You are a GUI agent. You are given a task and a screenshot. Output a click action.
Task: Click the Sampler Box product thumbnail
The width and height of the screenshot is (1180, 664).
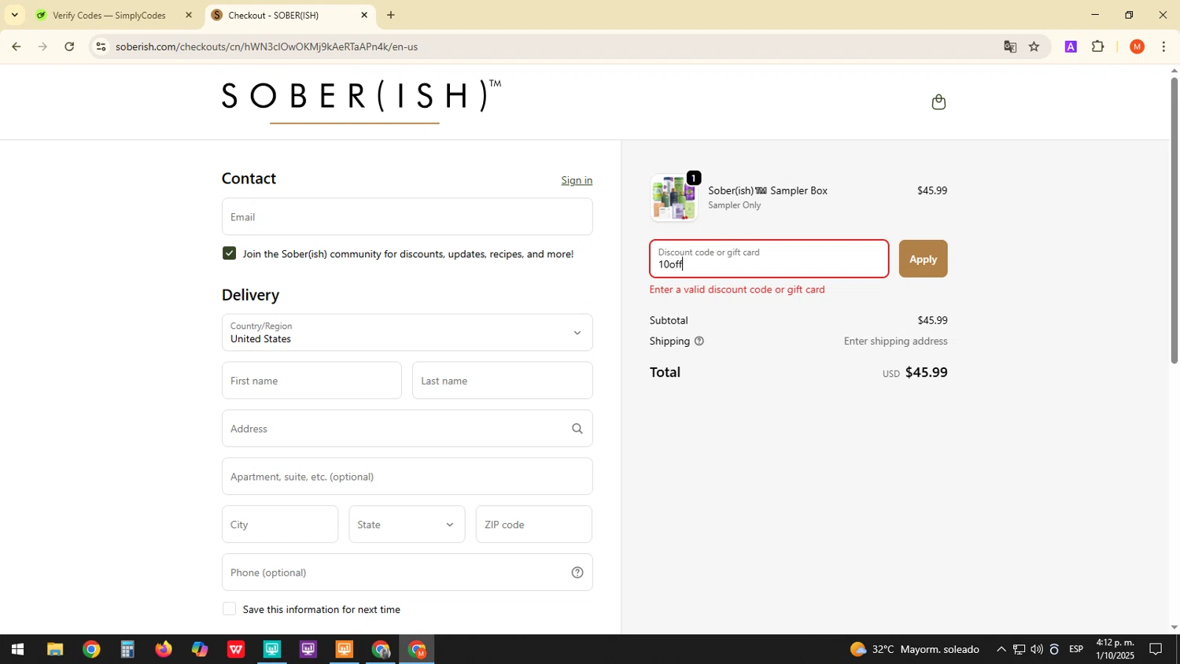(x=673, y=198)
